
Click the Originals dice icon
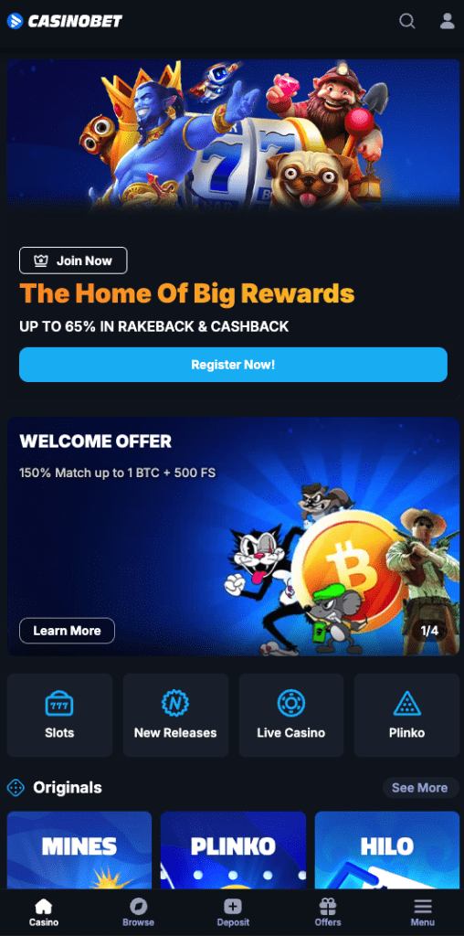tap(16, 787)
